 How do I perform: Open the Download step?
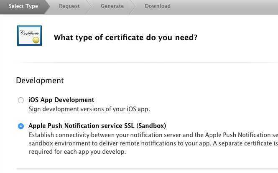(157, 6)
